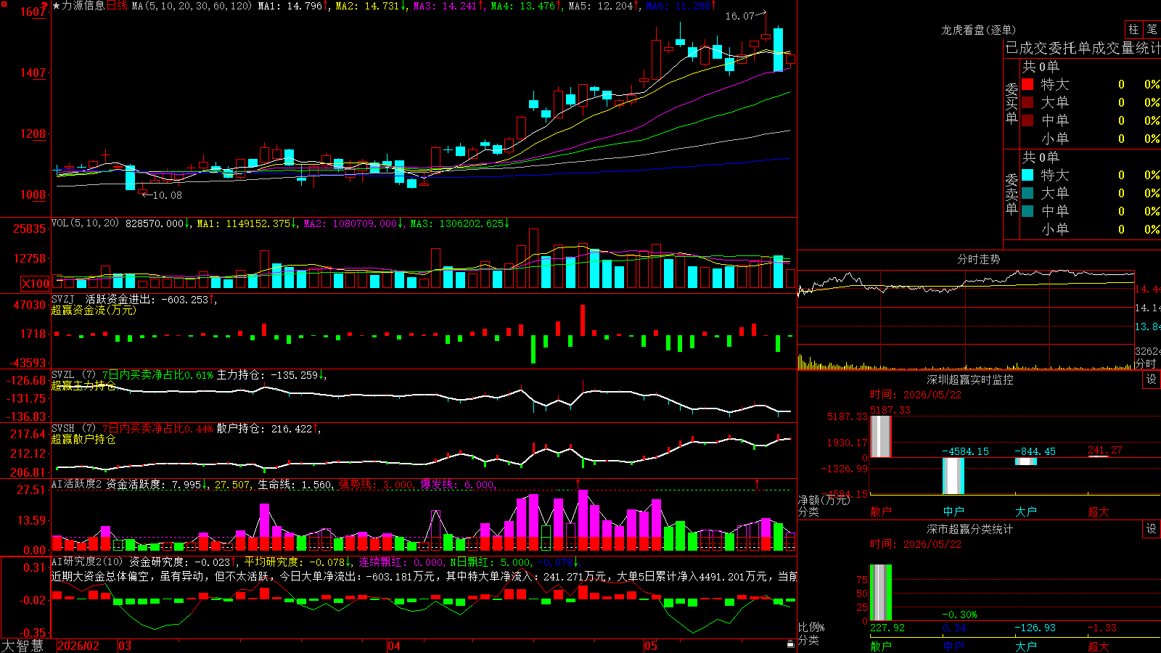The image size is (1161, 653).
Task: Click the dark red 中单 buy-order swatch
Action: (x=1027, y=120)
